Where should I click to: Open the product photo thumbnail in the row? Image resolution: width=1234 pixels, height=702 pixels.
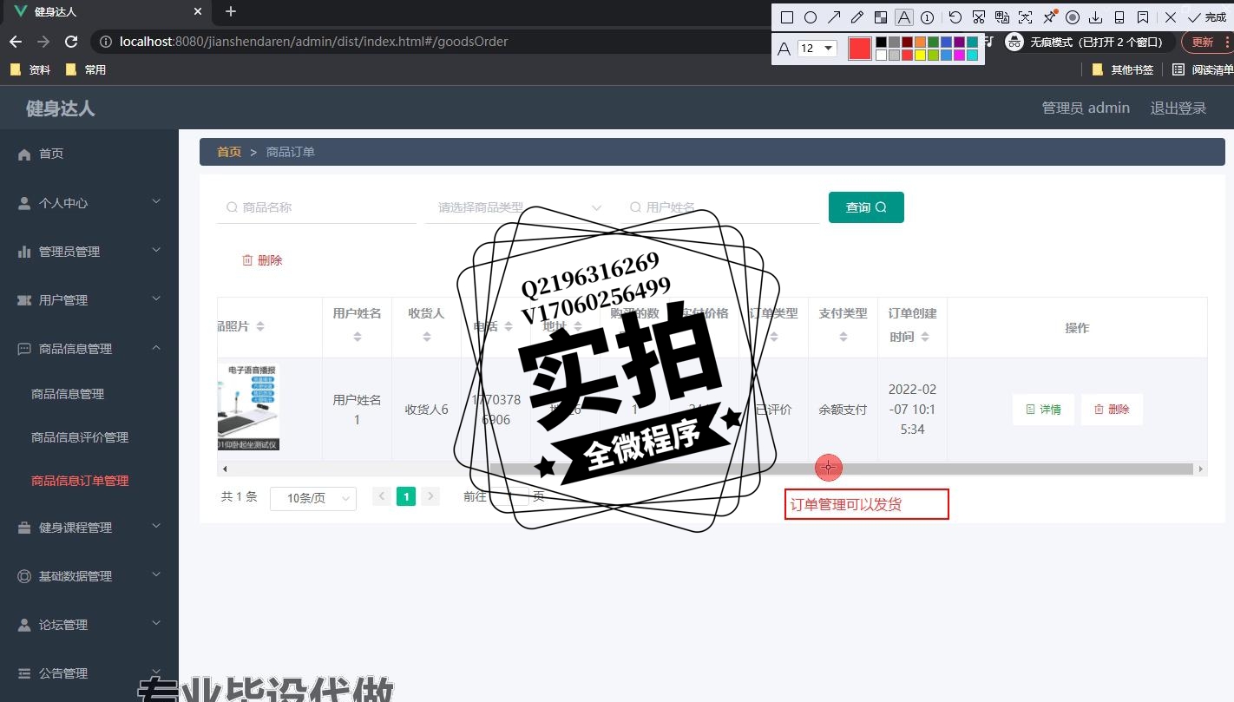click(248, 408)
